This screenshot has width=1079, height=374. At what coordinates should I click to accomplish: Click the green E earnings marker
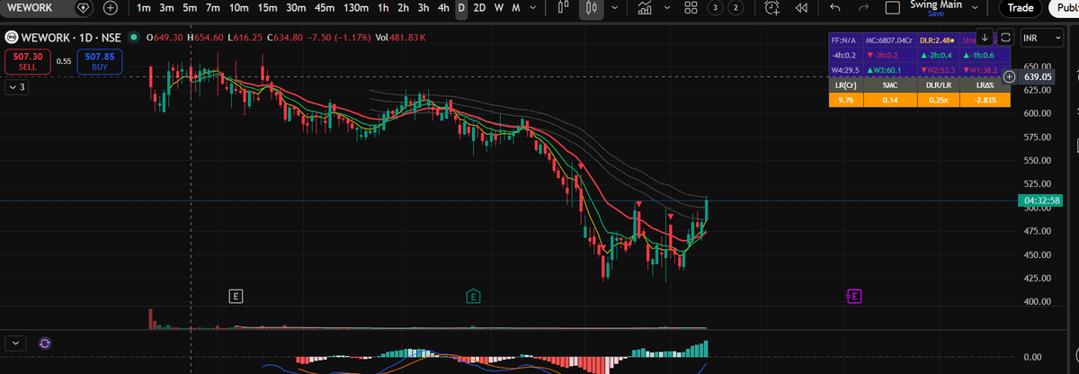(473, 295)
